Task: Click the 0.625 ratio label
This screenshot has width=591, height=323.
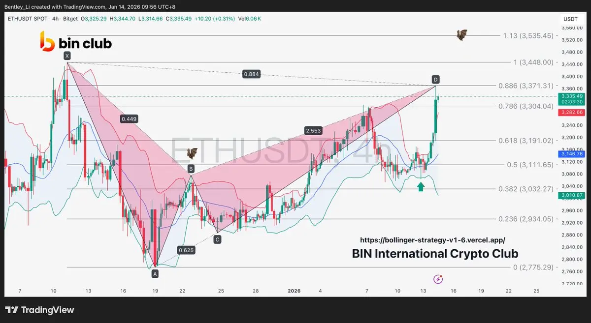Action: click(186, 250)
